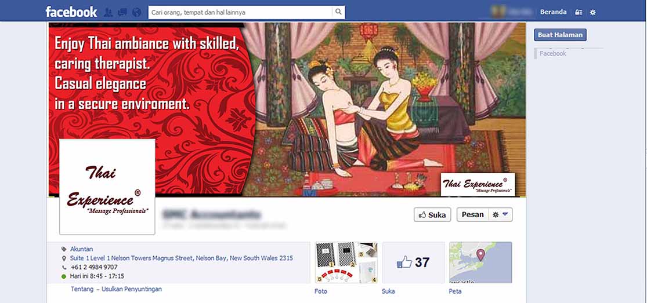Click the thumbs-up 37 likes box
Viewport: 647px width, 303px height.
(414, 262)
